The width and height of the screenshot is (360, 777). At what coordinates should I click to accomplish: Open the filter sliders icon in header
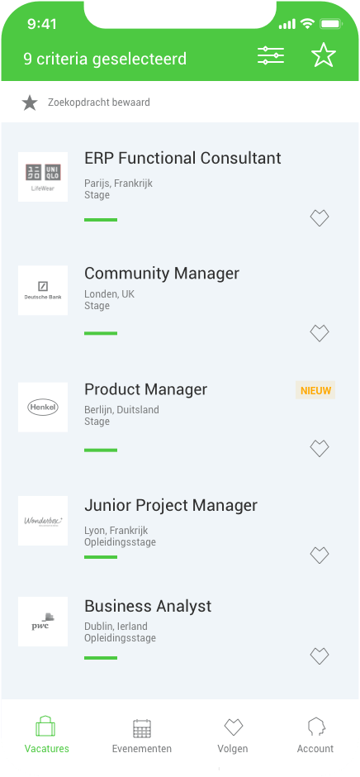click(x=271, y=55)
